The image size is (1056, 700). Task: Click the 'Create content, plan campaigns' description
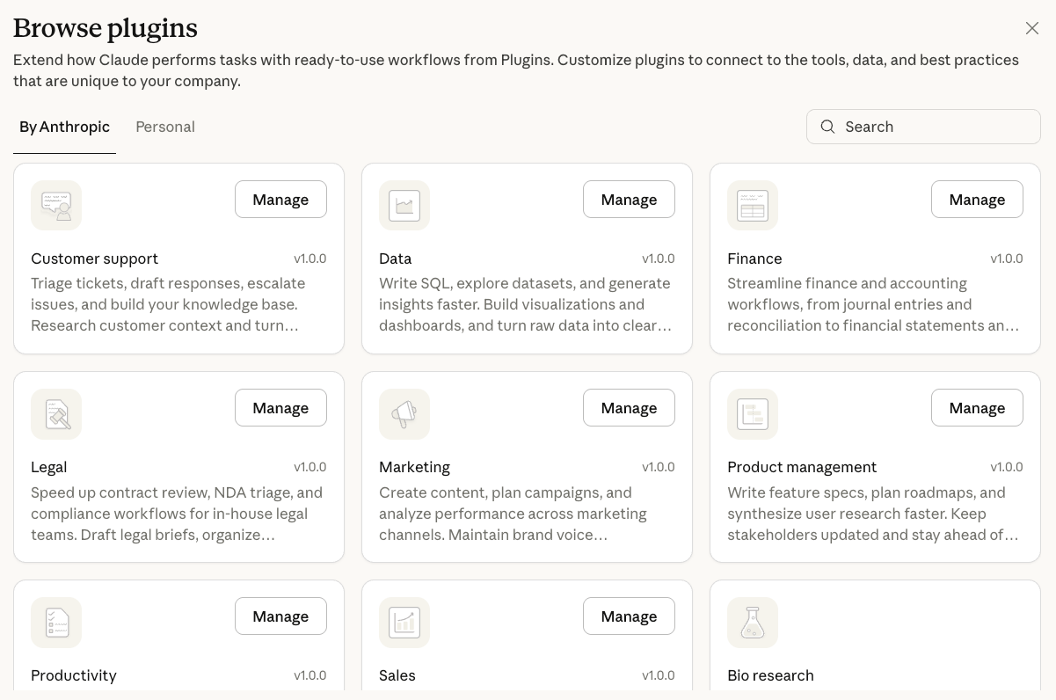513,514
